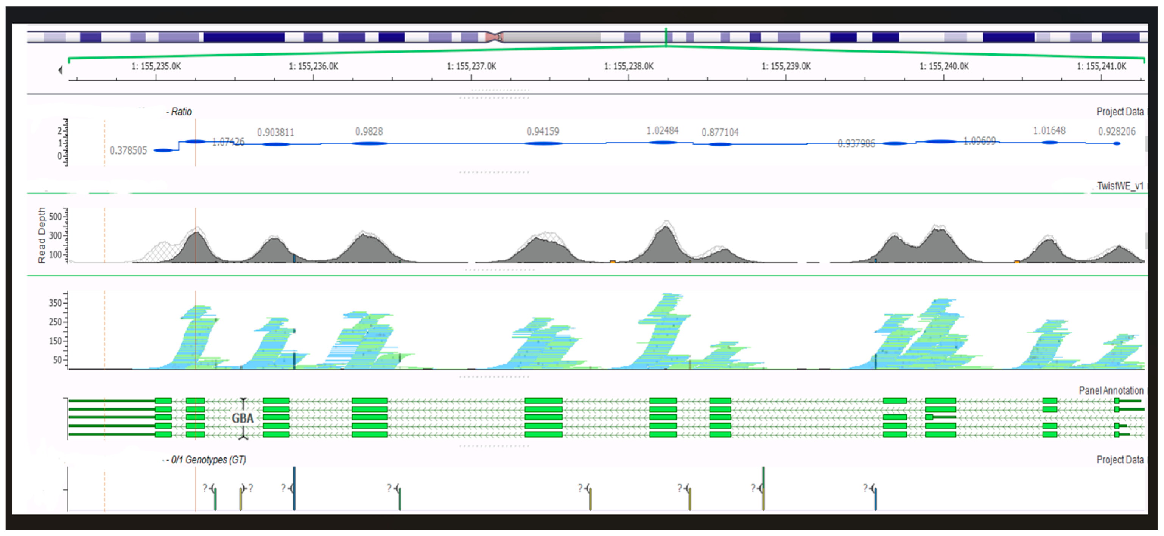Viewport: 1164px width, 536px height.
Task: Click the 1: 155,235.0K coordinate label
Action: click(x=156, y=66)
